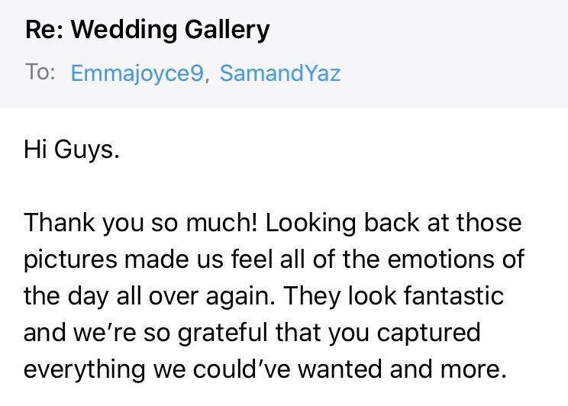Viewport: 568px width, 406px height.
Task: Click the word Wedding in the subject
Action: tap(124, 29)
